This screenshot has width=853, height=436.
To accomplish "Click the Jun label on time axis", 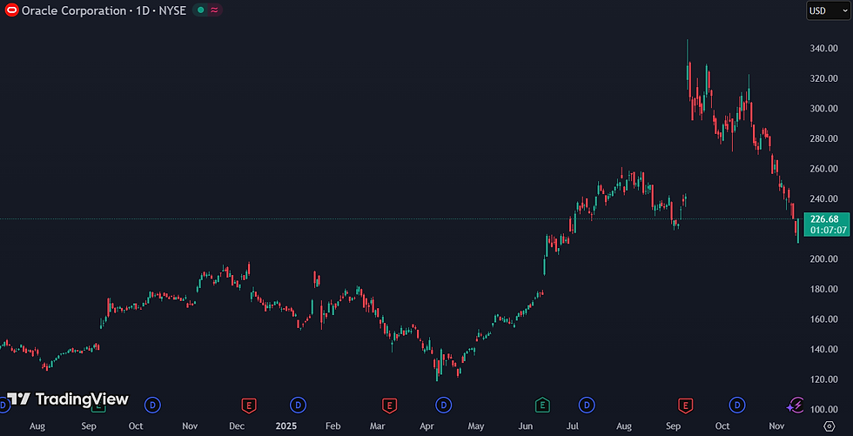I will 524,426.
